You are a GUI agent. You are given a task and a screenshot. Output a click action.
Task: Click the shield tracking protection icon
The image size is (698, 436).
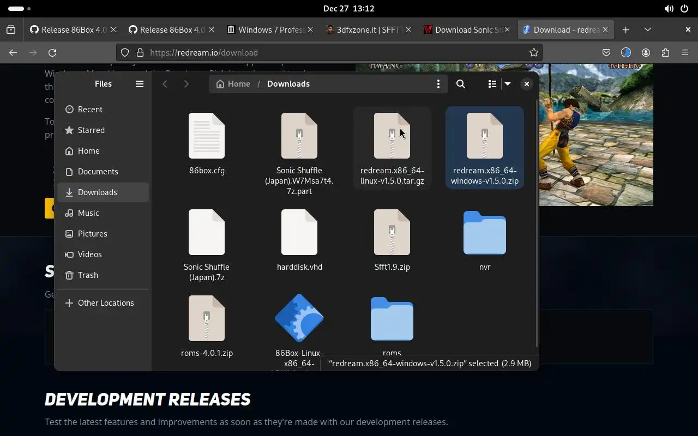(x=125, y=53)
